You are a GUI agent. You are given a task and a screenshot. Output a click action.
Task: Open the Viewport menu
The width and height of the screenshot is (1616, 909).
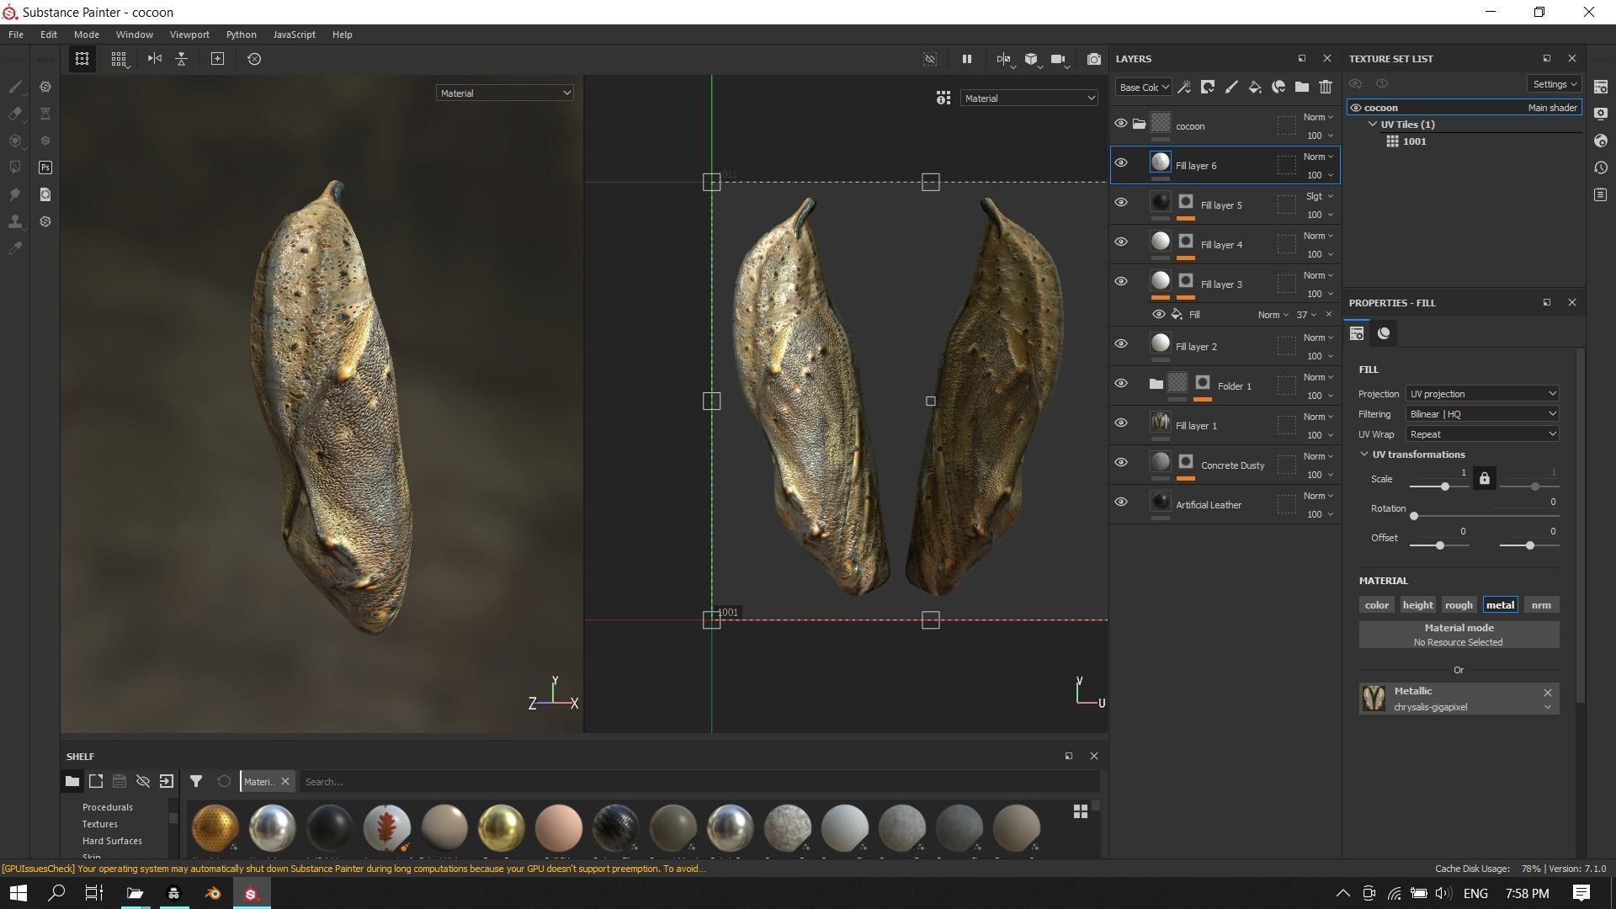[189, 35]
